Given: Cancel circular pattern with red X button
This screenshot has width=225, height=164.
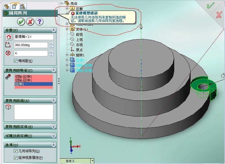Looking at the screenshot, I should point(30,22).
